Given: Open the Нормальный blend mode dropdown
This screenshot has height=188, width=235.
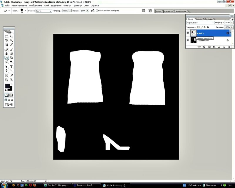Looking at the screenshot, I should [200, 23].
